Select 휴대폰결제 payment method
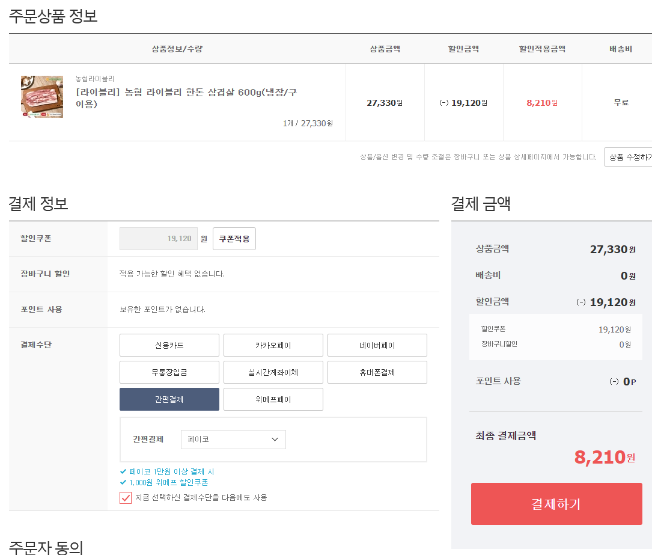652x555 pixels. pos(377,372)
